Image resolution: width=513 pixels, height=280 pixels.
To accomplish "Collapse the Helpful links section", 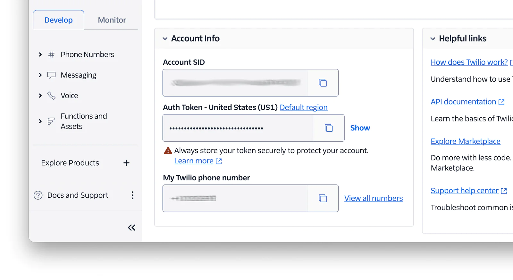I will tap(433, 39).
